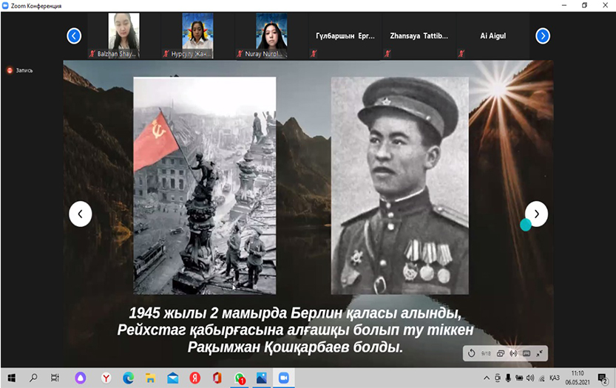This screenshot has height=388, width=616.
Task: Open red Yandex icon on taskbar
Action: (195, 378)
